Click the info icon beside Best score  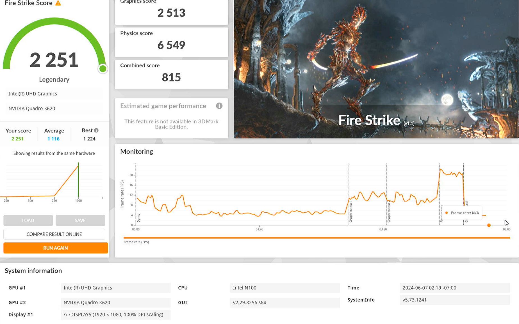[96, 130]
